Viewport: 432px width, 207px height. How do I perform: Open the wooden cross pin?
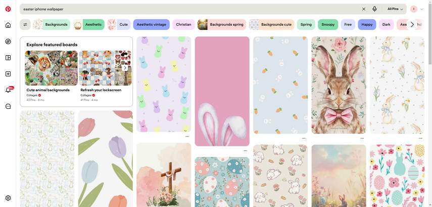pyautogui.click(x=164, y=175)
